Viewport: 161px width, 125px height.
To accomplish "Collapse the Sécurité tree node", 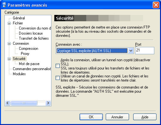I will coord(9,59).
